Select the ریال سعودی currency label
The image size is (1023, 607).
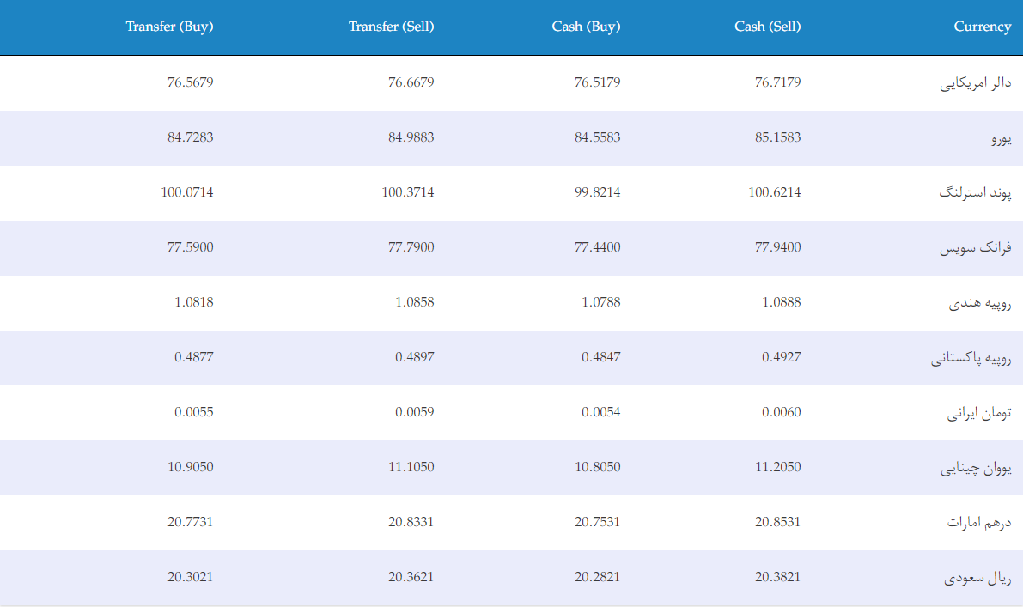pos(977,578)
